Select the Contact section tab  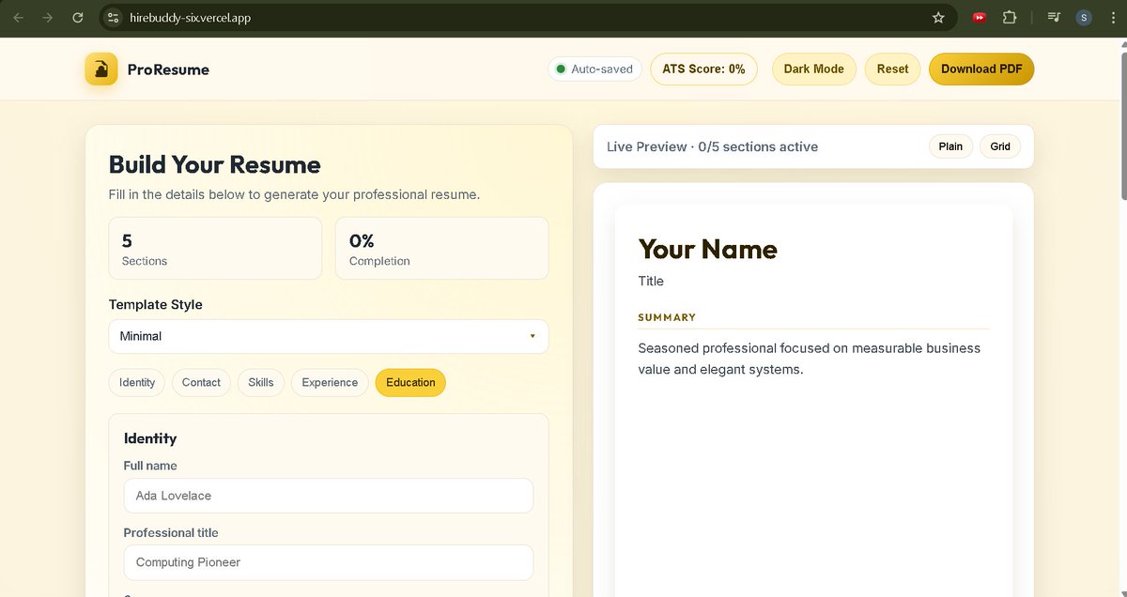(x=201, y=382)
